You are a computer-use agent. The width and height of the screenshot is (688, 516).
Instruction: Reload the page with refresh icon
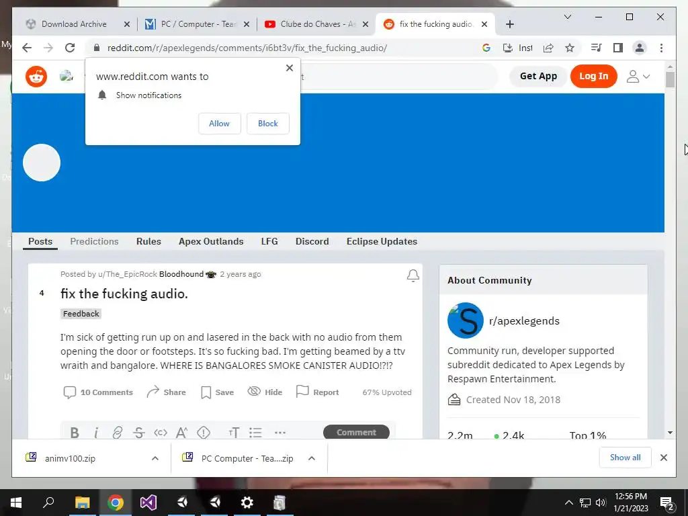70,48
